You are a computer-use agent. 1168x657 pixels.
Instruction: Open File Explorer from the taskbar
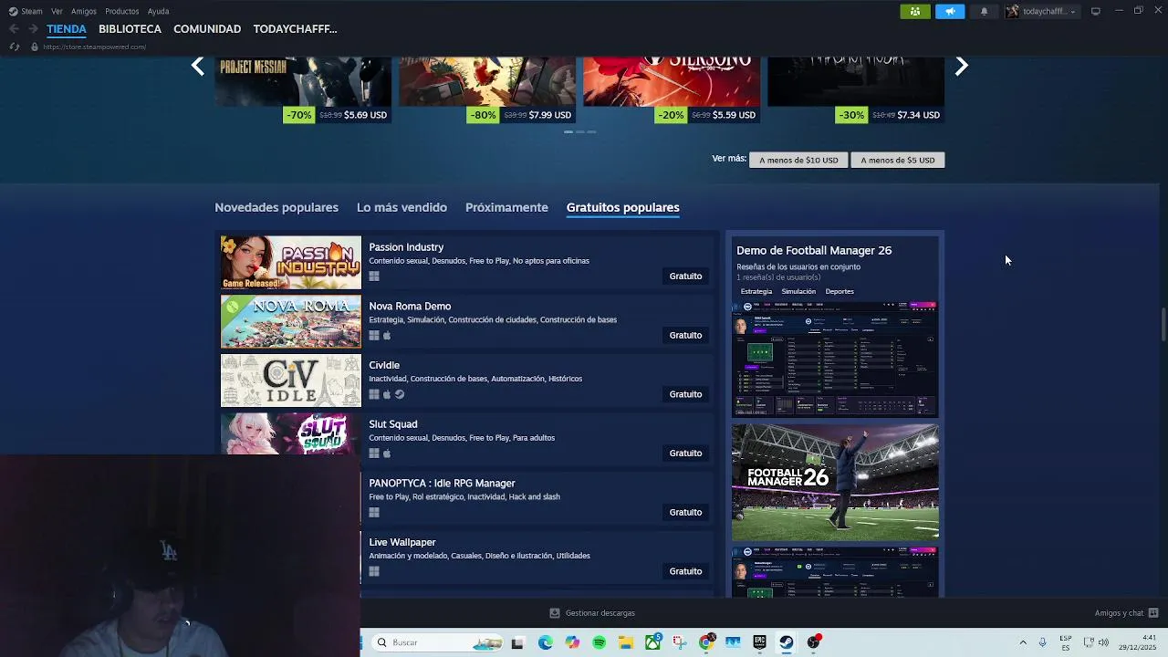coord(626,642)
